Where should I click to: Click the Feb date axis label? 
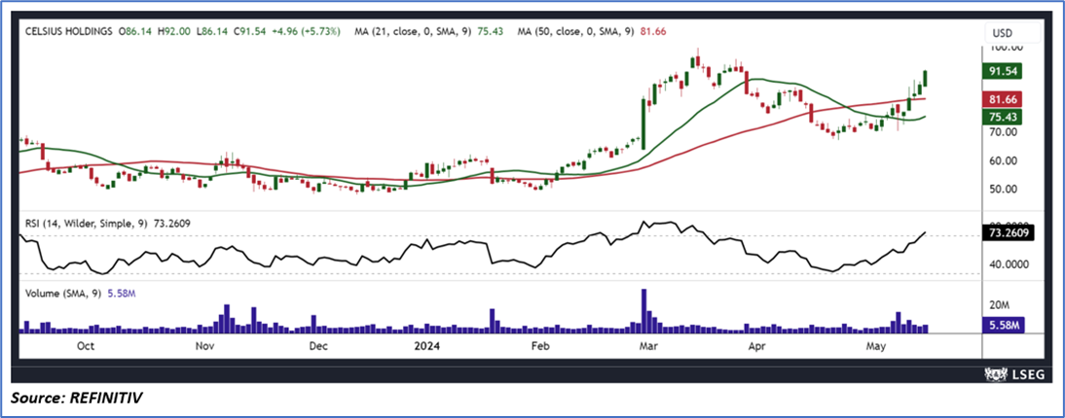pyautogui.click(x=540, y=346)
